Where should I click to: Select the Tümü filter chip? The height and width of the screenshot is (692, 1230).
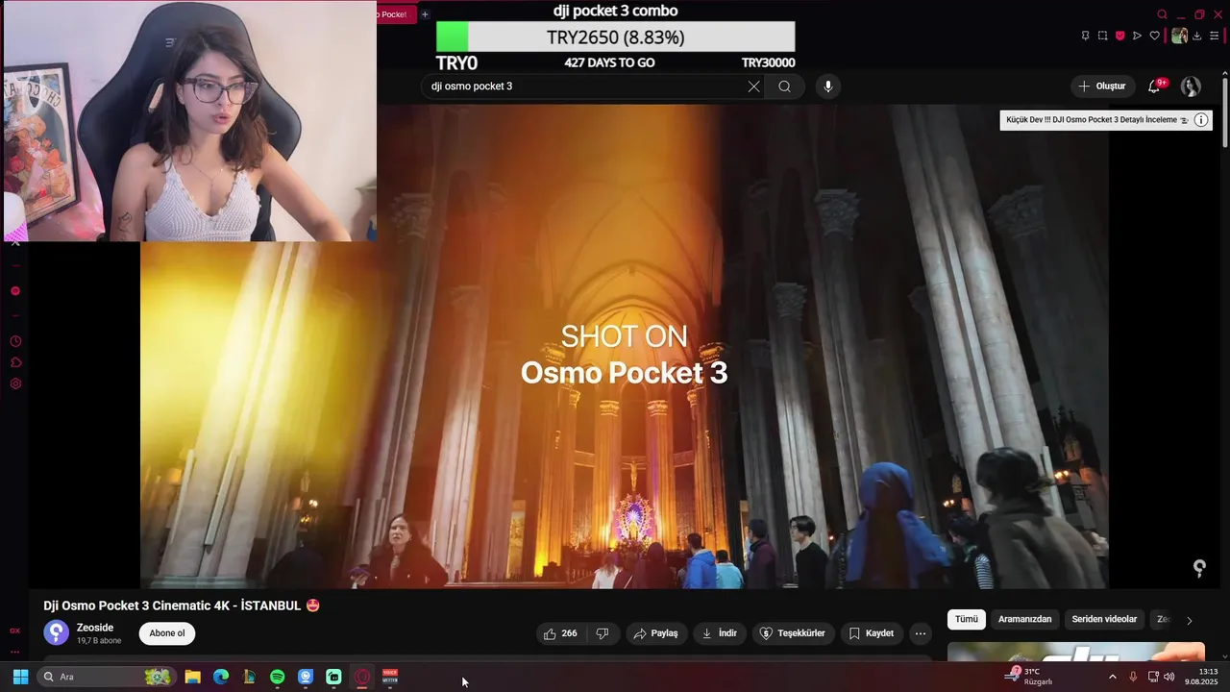967,620
